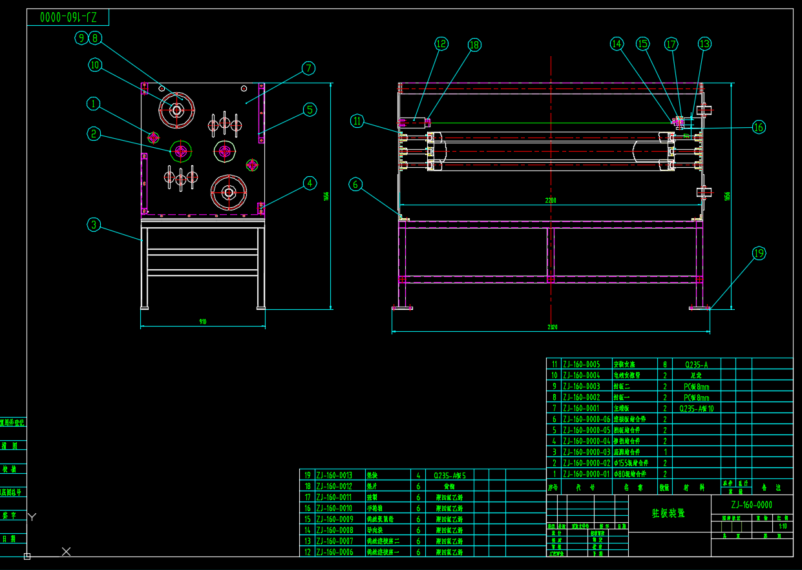The image size is (802, 570).
Task: Click balloon callout number 5
Action: pos(311,110)
